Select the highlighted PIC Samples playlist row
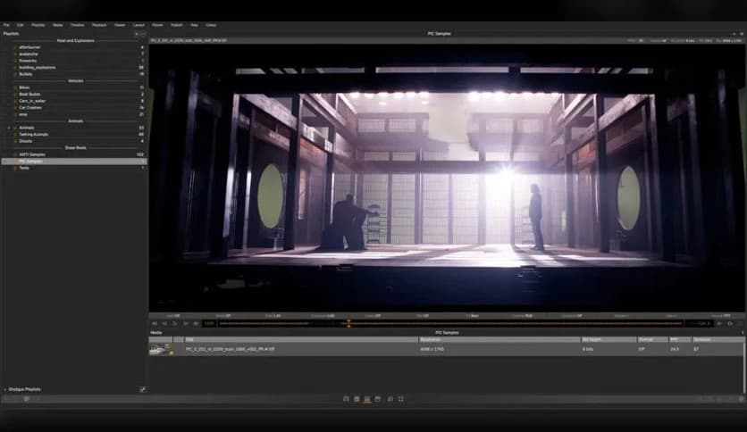This screenshot has width=747, height=432. 74,162
